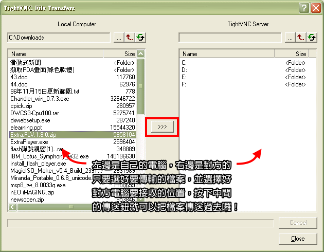Viewport: 324px width, 252px height.
Task: Select the E: drive on server
Action: click(244, 77)
